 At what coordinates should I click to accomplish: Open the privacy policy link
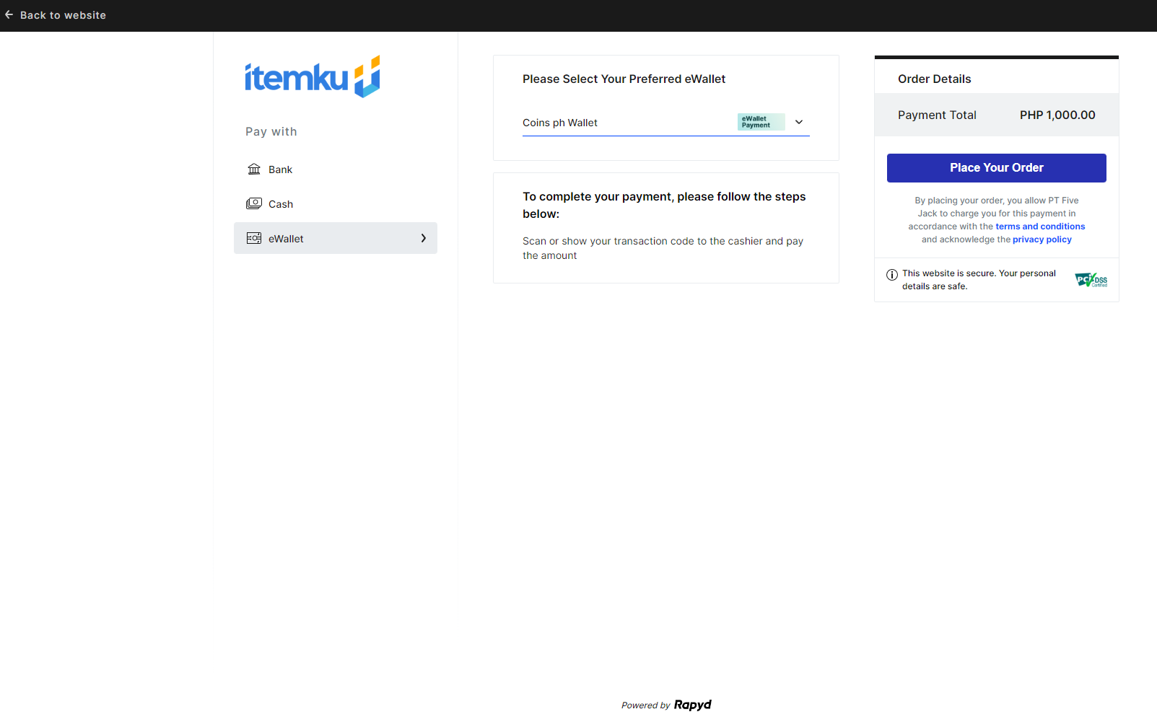pyautogui.click(x=1042, y=239)
